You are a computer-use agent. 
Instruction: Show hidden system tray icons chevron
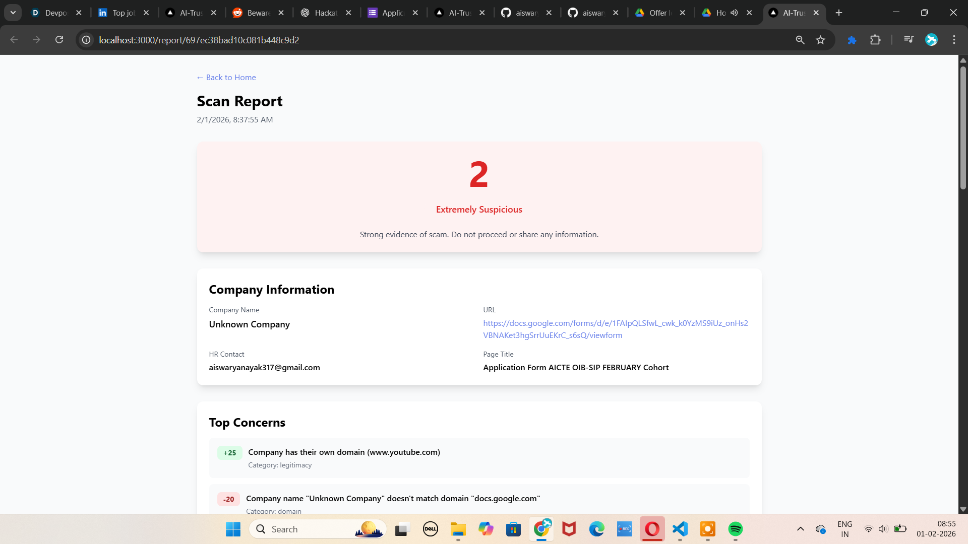click(800, 529)
